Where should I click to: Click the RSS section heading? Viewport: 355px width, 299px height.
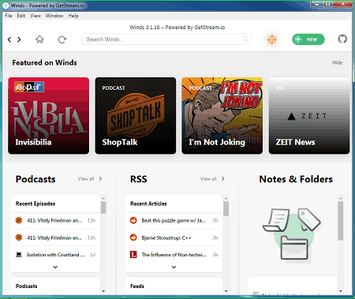pyautogui.click(x=139, y=179)
